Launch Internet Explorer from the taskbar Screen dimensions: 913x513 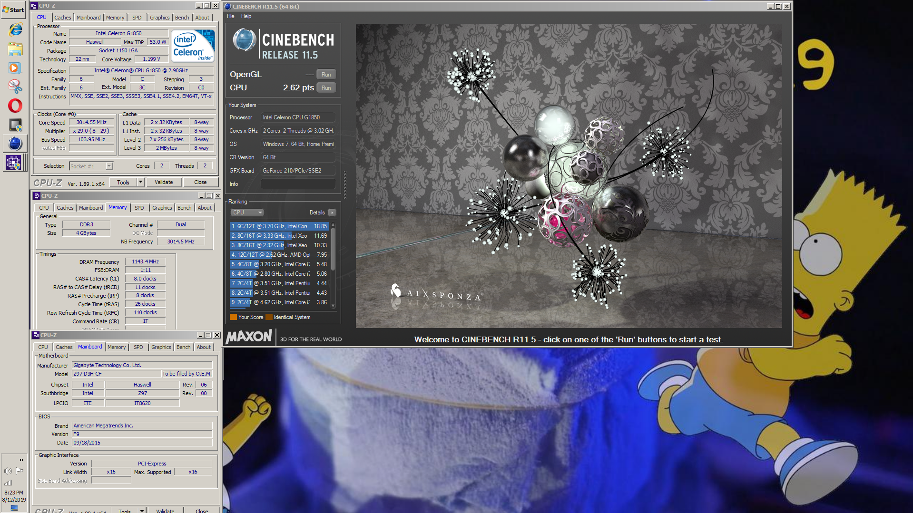[x=15, y=29]
